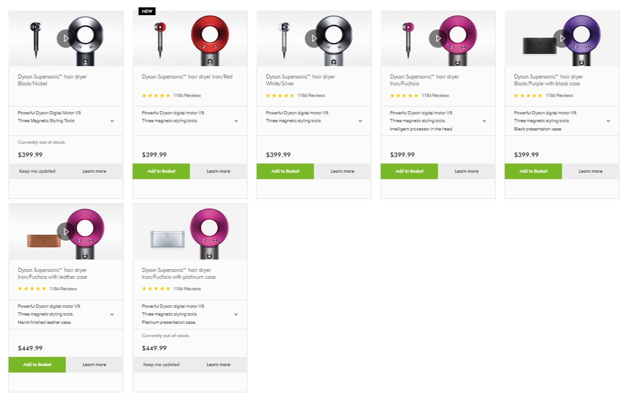Click star rating of Iron/Red hair dryer
Viewport: 629px width, 401px height.
point(156,96)
